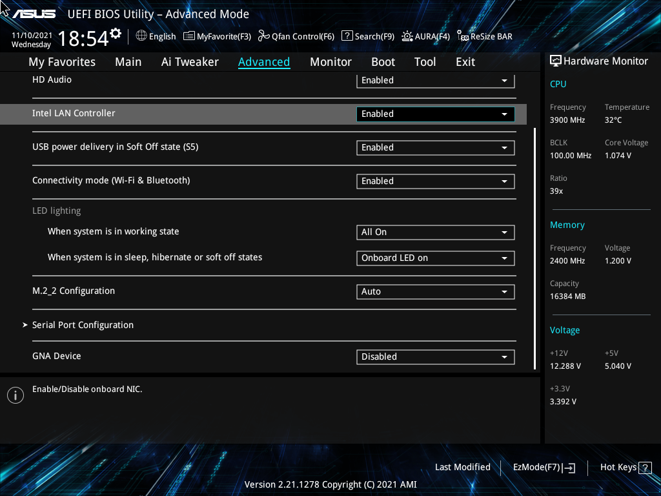Open the Intel LAN Controller dropdown

(x=436, y=114)
